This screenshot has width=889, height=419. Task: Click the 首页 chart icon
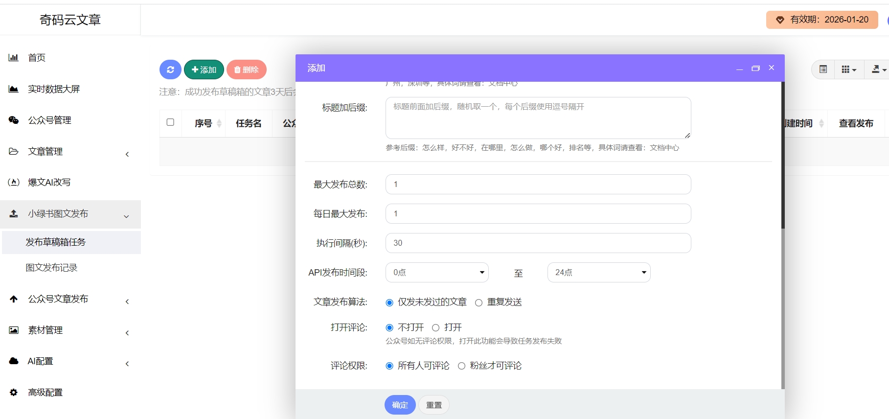[x=14, y=58]
